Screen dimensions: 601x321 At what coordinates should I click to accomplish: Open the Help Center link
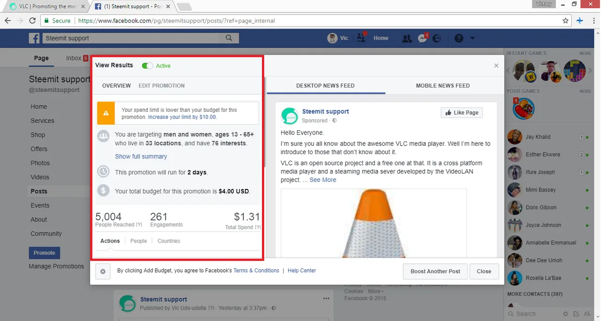tap(302, 271)
